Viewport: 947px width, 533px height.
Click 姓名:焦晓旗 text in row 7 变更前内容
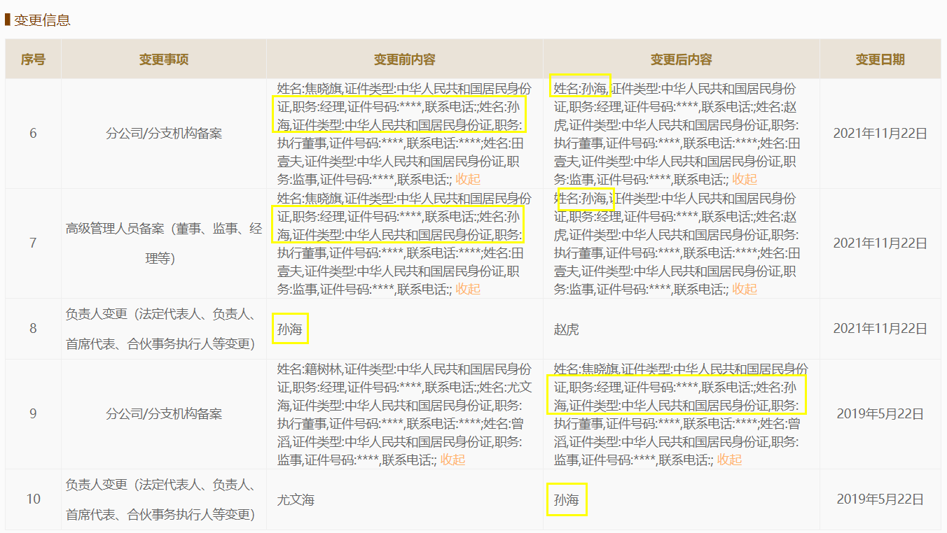pos(309,199)
